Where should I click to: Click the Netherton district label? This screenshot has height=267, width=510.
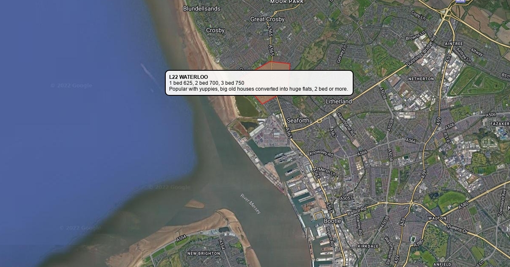pos(421,79)
